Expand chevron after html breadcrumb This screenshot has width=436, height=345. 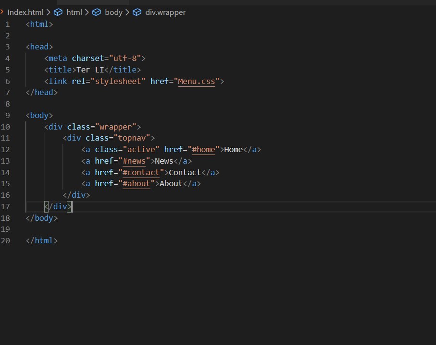pos(87,12)
